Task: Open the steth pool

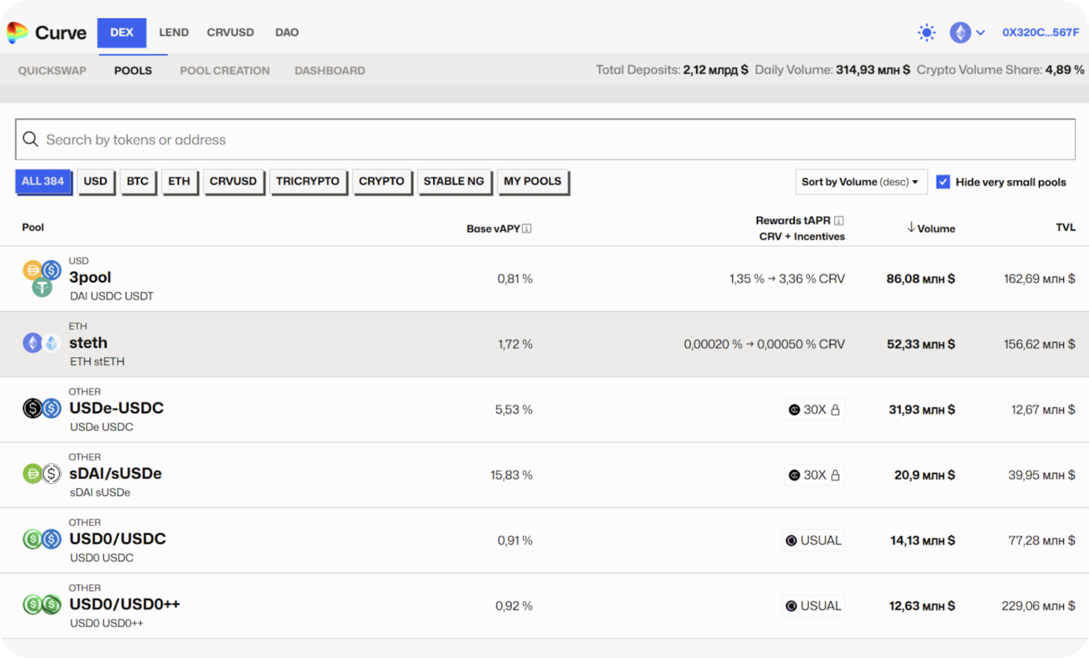Action: click(x=88, y=343)
